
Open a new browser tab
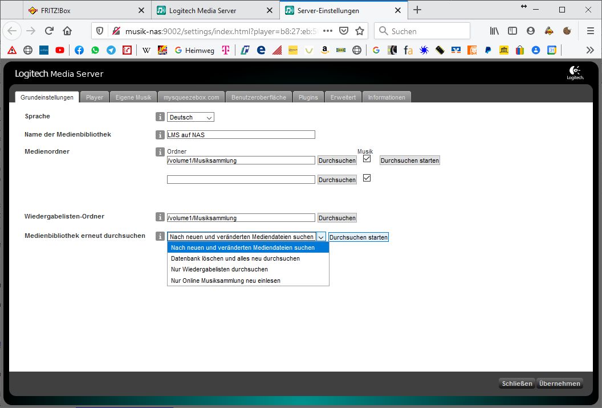click(x=417, y=10)
